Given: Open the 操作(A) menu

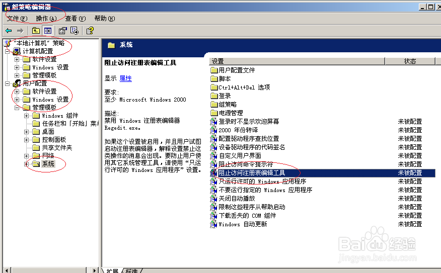Looking at the screenshot, I should (46, 19).
